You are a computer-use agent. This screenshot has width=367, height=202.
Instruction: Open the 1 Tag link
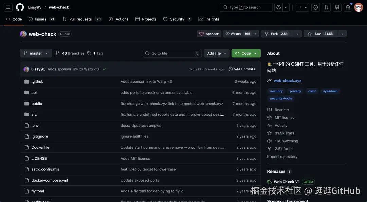pos(95,53)
